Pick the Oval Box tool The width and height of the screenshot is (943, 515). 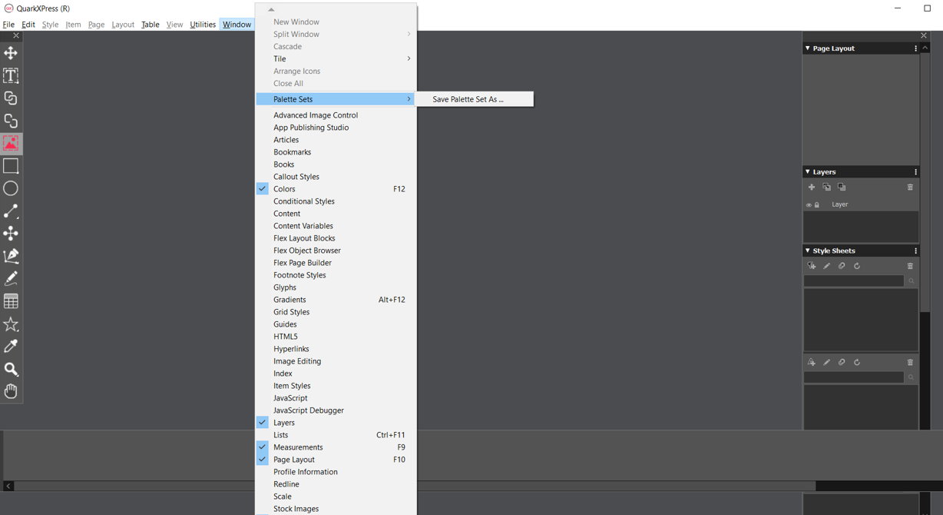click(x=11, y=188)
